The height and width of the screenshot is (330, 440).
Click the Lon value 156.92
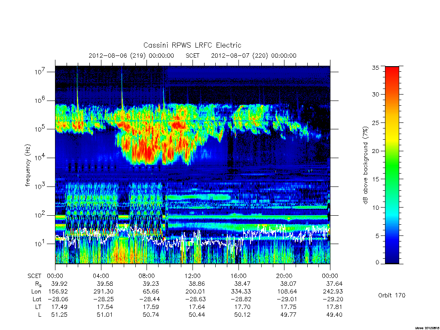[x=58, y=291]
